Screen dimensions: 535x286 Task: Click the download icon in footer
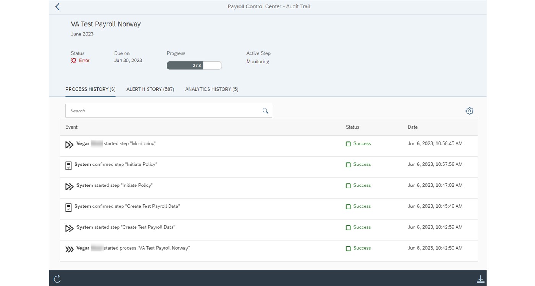click(x=480, y=279)
